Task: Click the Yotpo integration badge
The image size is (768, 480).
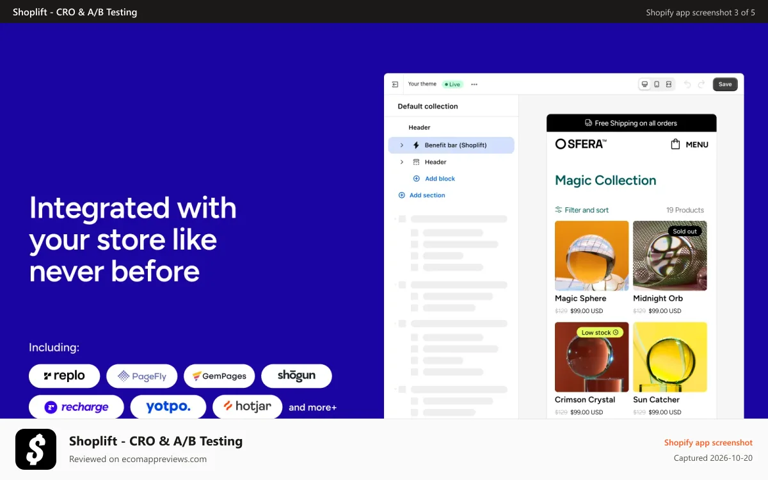Action: pos(168,407)
